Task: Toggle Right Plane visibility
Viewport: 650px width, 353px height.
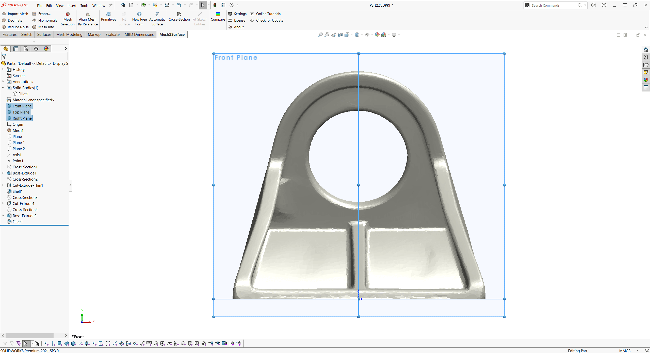Action: [22, 118]
